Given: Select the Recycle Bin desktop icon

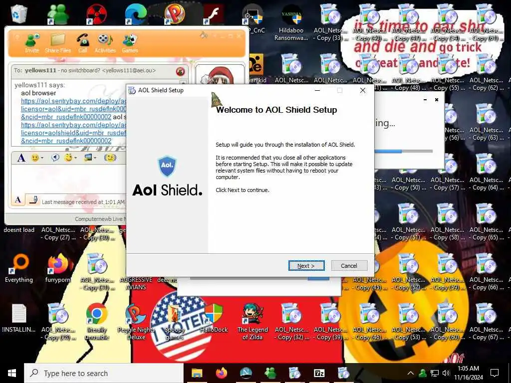Looking at the screenshot, I should pos(19,14).
